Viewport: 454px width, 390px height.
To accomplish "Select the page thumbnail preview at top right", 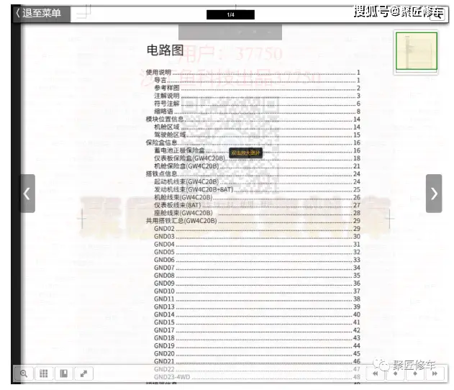I will (416, 53).
